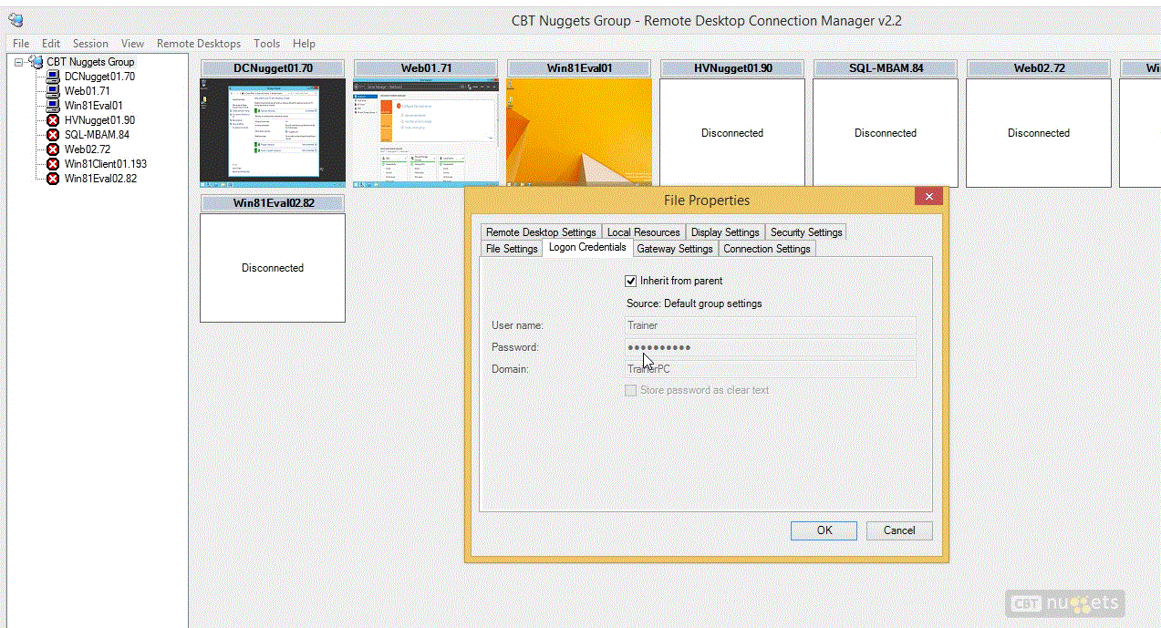Click the computer icon beside Win81Eval01
Screen dimensions: 1161x628
[x=53, y=106]
